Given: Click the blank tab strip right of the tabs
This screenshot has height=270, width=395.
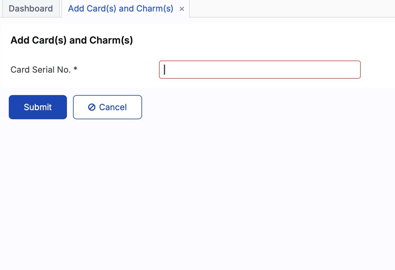Looking at the screenshot, I should click(x=291, y=8).
